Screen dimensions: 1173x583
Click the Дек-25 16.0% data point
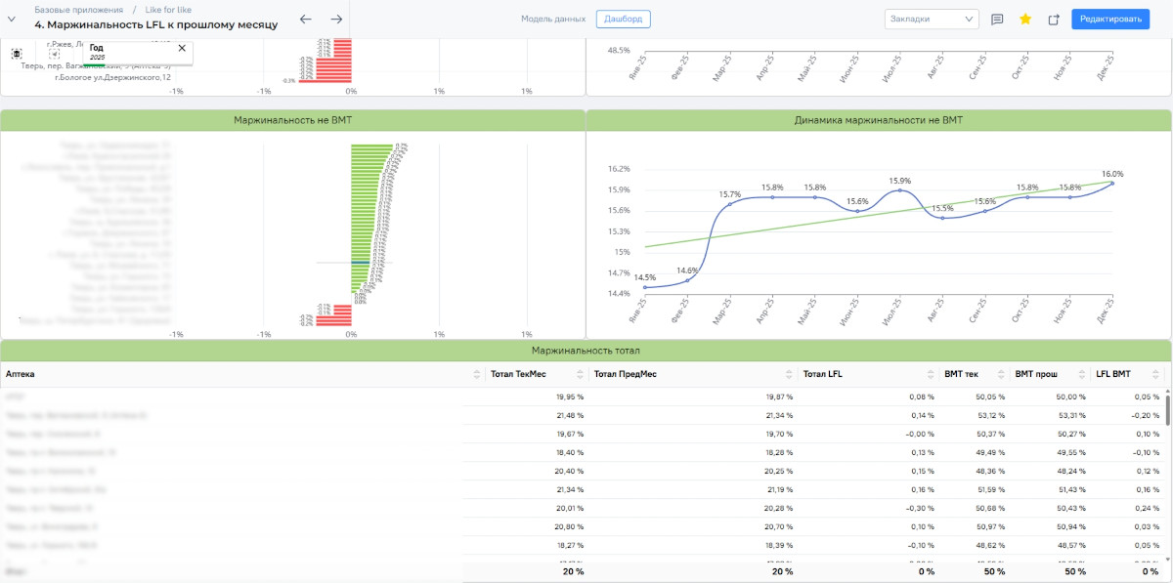[x=1112, y=183]
